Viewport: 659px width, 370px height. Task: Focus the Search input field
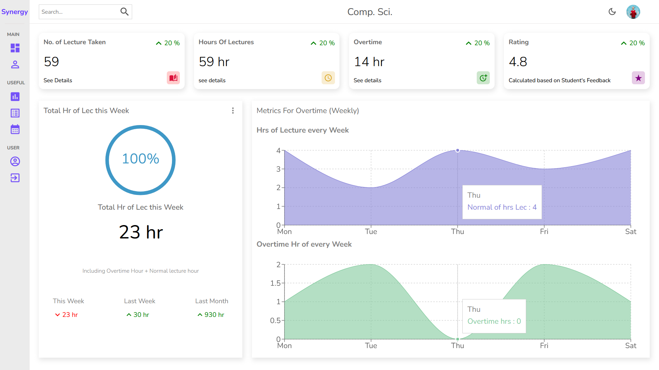point(79,12)
